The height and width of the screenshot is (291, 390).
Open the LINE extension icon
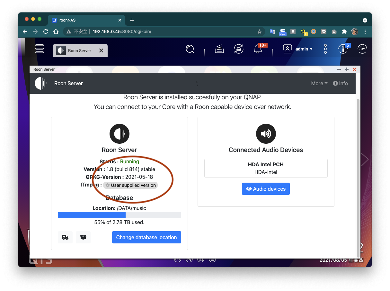tap(324, 32)
